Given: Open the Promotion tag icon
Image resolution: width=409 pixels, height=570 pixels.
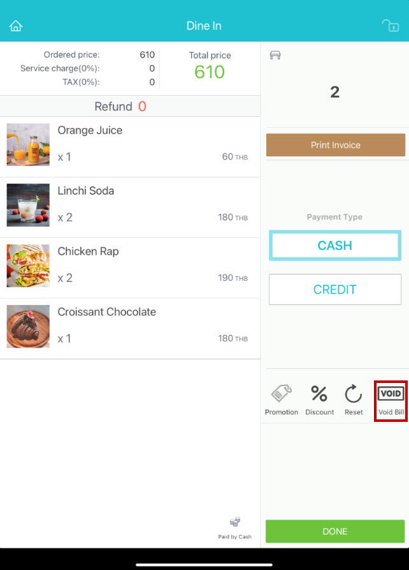Looking at the screenshot, I should (x=281, y=394).
